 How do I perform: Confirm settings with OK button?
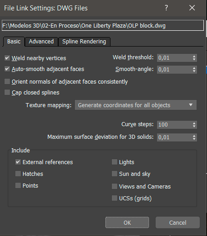click(x=127, y=222)
